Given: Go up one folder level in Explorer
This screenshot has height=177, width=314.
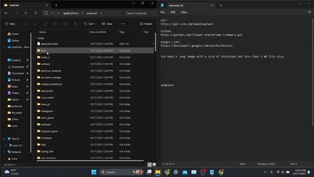Looking at the screenshot, I should (26, 13).
